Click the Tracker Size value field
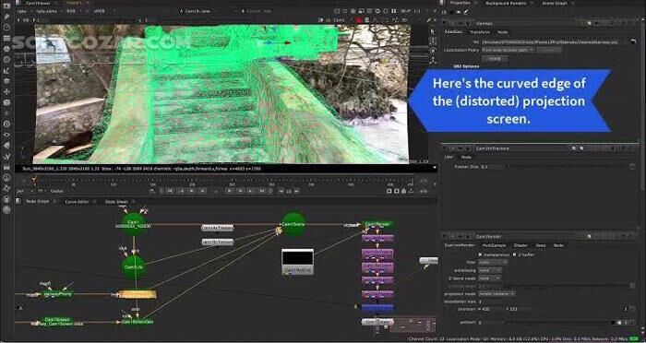Viewport: 646px width, 343px height. coord(492,167)
